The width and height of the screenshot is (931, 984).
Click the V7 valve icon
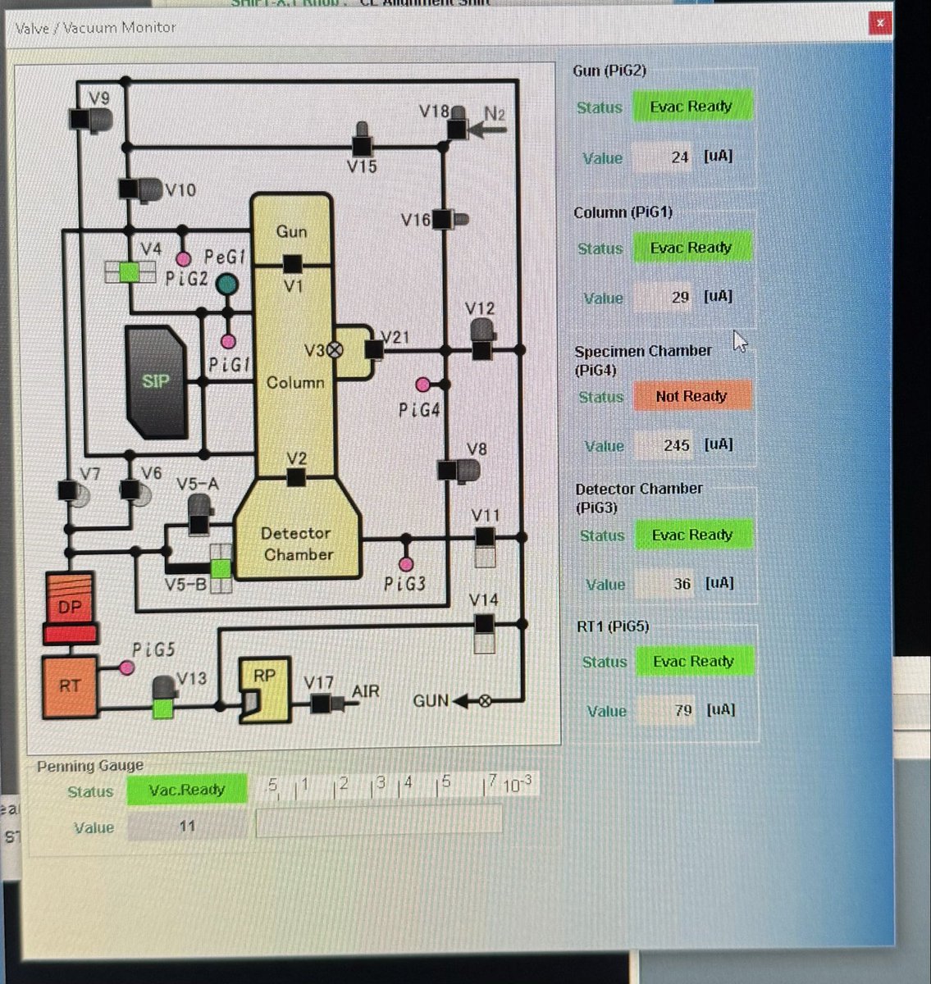(x=73, y=492)
